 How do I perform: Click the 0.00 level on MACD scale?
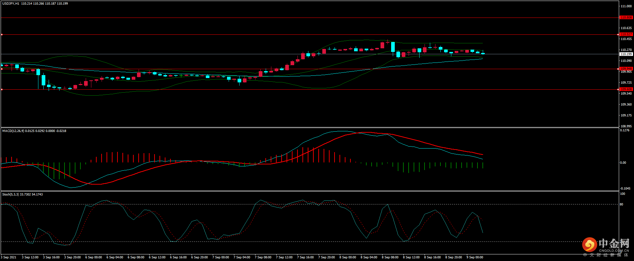point(623,163)
